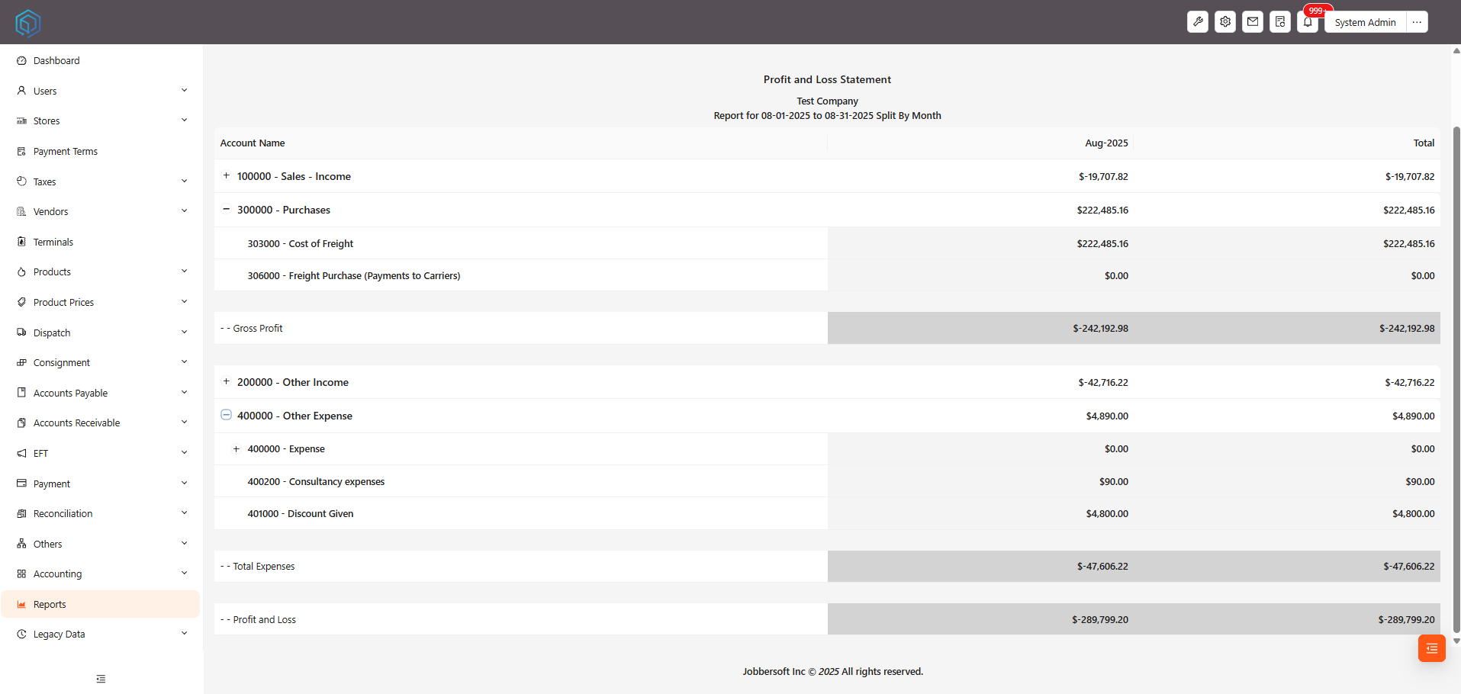Screen dimensions: 1461x694
Task: Expand the Accounts Receivable chevron
Action: click(184, 423)
